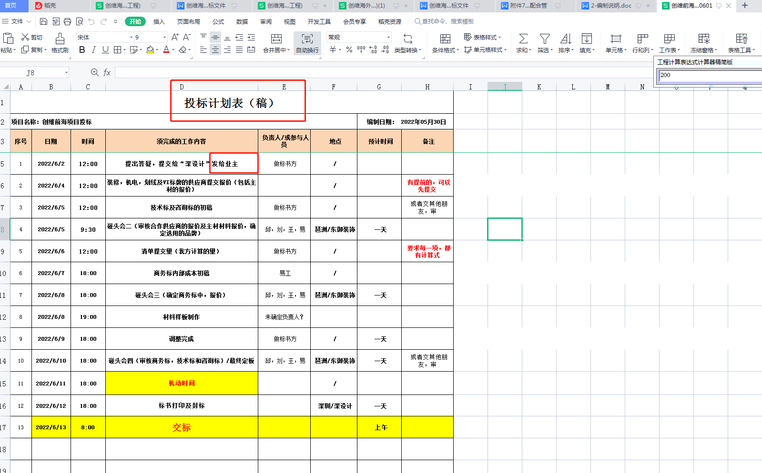The image size is (762, 473).
Task: Open the Data (数据) tab
Action: click(242, 21)
